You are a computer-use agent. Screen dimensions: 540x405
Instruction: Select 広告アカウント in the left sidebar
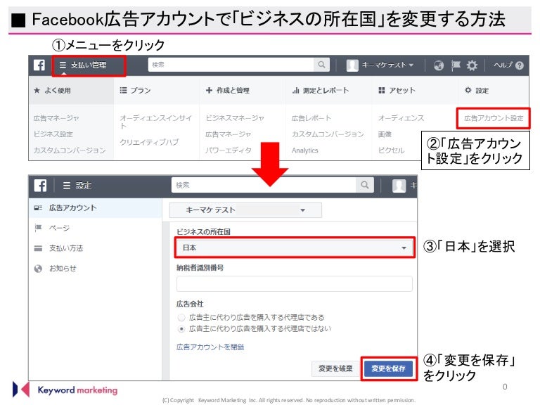tap(72, 208)
